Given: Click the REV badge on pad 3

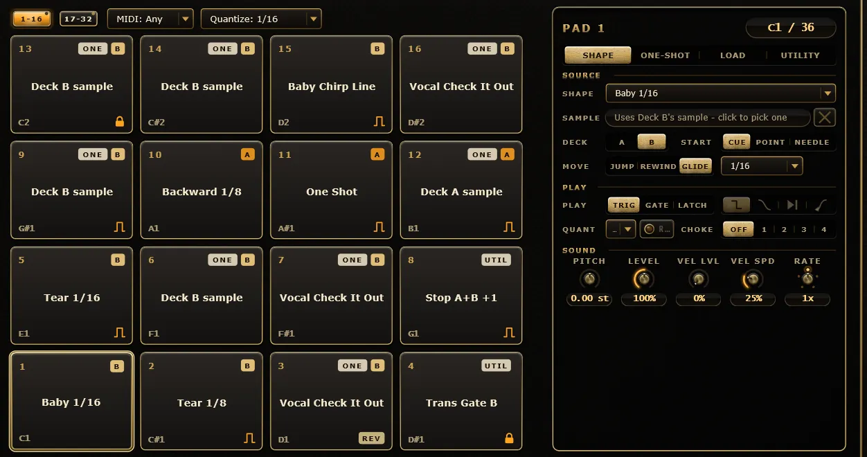Looking at the screenshot, I should [x=371, y=438].
